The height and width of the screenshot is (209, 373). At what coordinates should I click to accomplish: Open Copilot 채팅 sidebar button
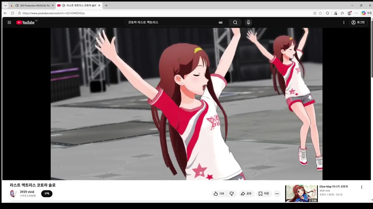pyautogui.click(x=366, y=13)
